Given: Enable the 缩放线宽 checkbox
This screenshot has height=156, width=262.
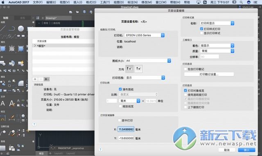Looking at the screenshot, I should click(x=120, y=106).
